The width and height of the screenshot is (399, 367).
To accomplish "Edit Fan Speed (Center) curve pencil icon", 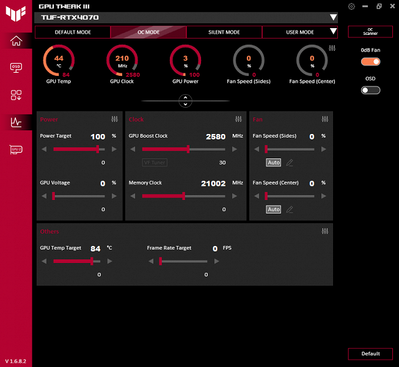I will coord(290,209).
